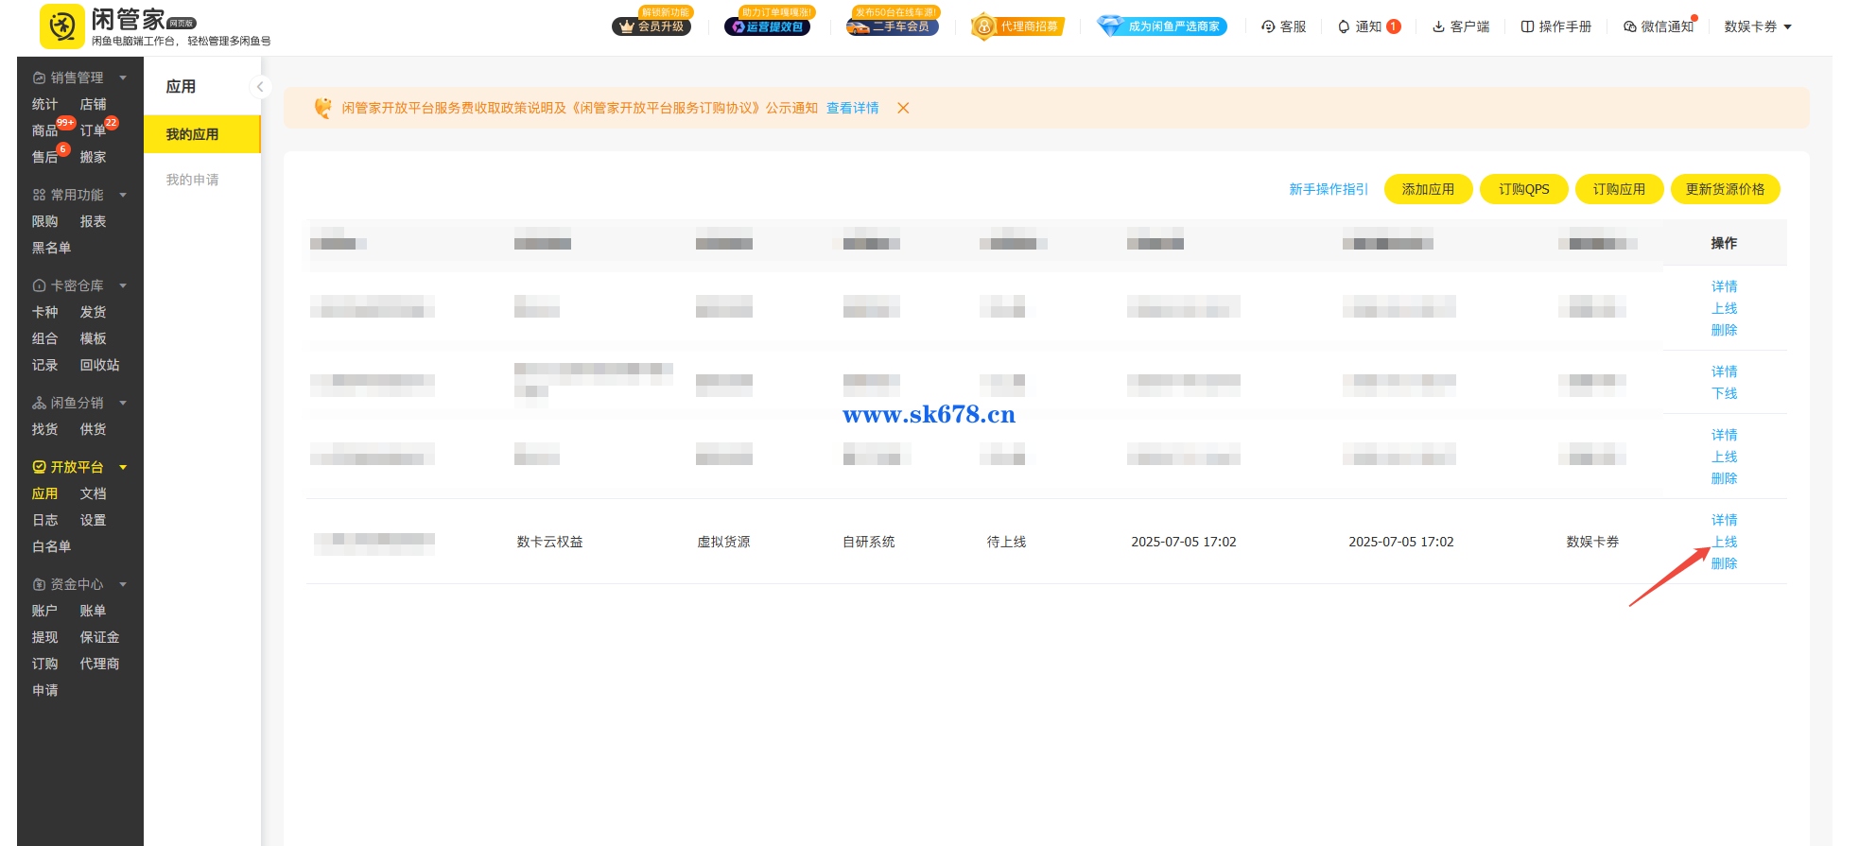Open 成为闲鱼严选商家 diamond badge
1859x846 pixels.
pos(1161,26)
